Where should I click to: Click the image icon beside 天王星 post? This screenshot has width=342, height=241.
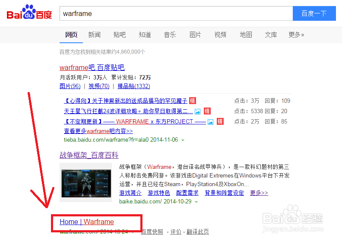pyautogui.click(x=198, y=112)
